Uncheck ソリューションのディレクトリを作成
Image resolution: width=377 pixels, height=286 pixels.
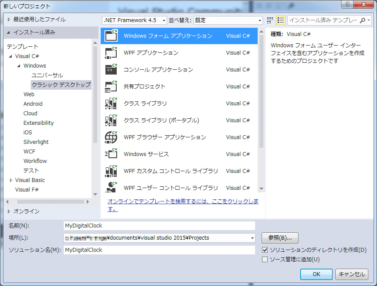pos(266,249)
